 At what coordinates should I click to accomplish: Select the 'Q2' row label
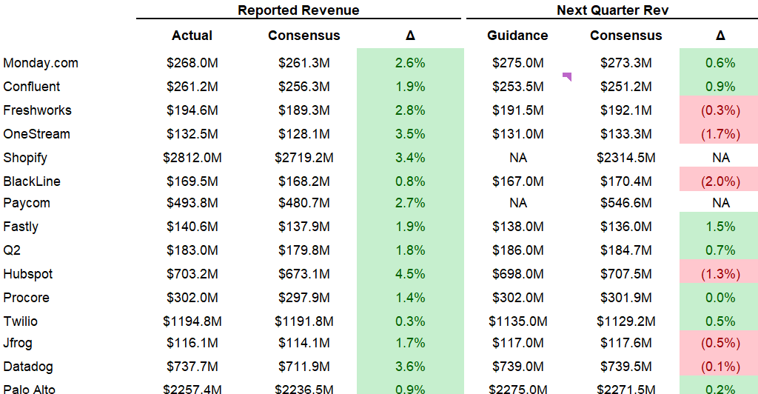[x=12, y=250]
